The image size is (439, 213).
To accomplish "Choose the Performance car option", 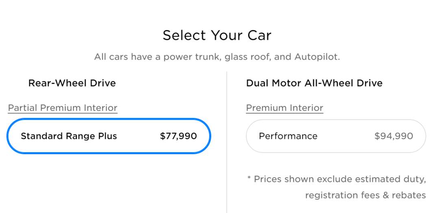I will click(x=336, y=136).
